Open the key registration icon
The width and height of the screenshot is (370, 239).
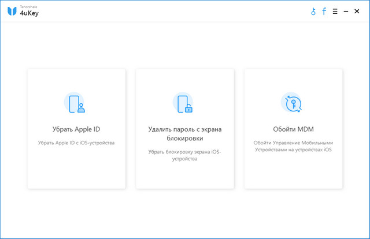313,12
